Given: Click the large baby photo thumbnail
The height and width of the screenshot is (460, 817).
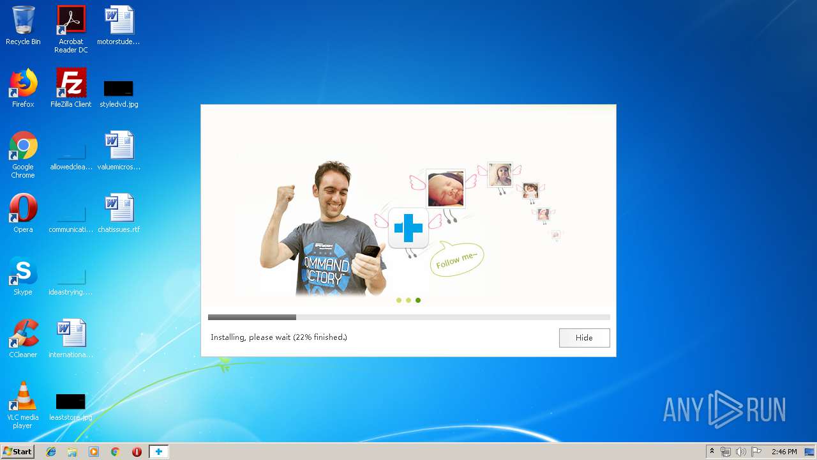Looking at the screenshot, I should pyautogui.click(x=446, y=188).
